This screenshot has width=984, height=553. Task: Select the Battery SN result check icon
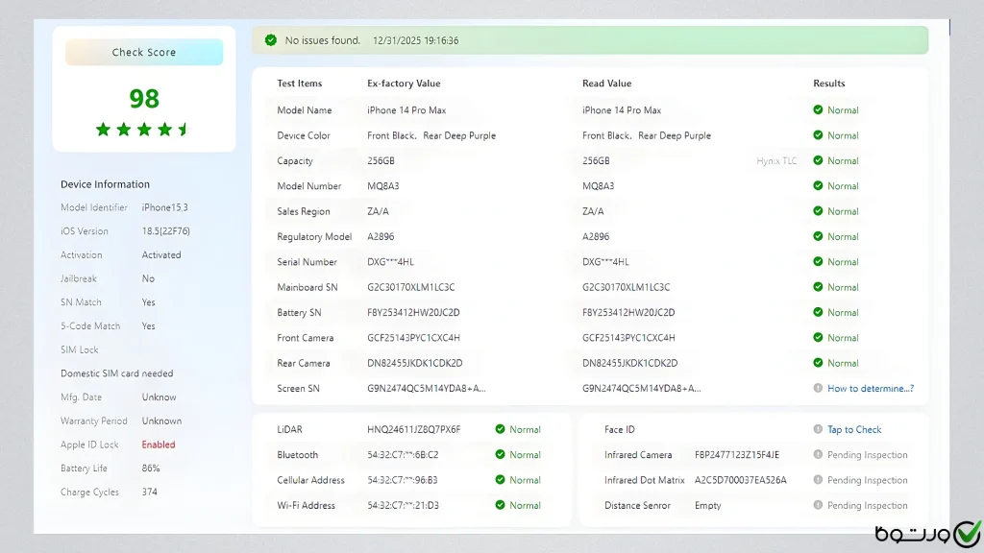coord(818,313)
